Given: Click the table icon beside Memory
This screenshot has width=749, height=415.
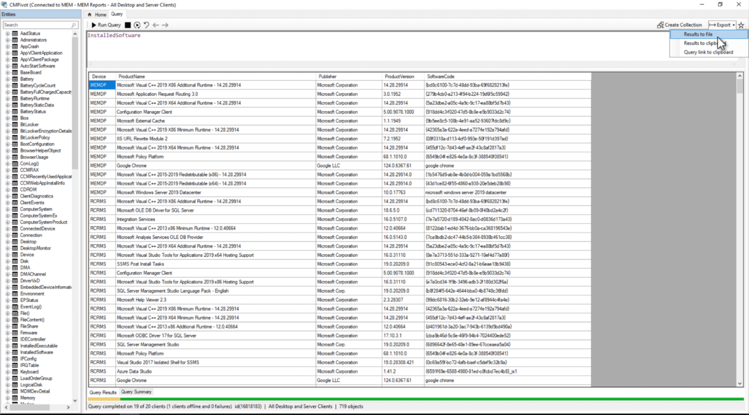Looking at the screenshot, I should [x=15, y=398].
